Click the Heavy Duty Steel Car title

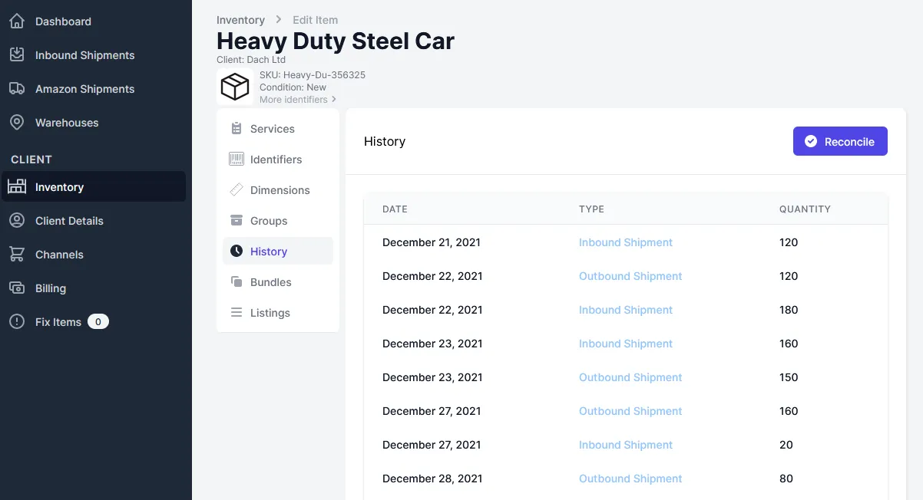click(336, 41)
